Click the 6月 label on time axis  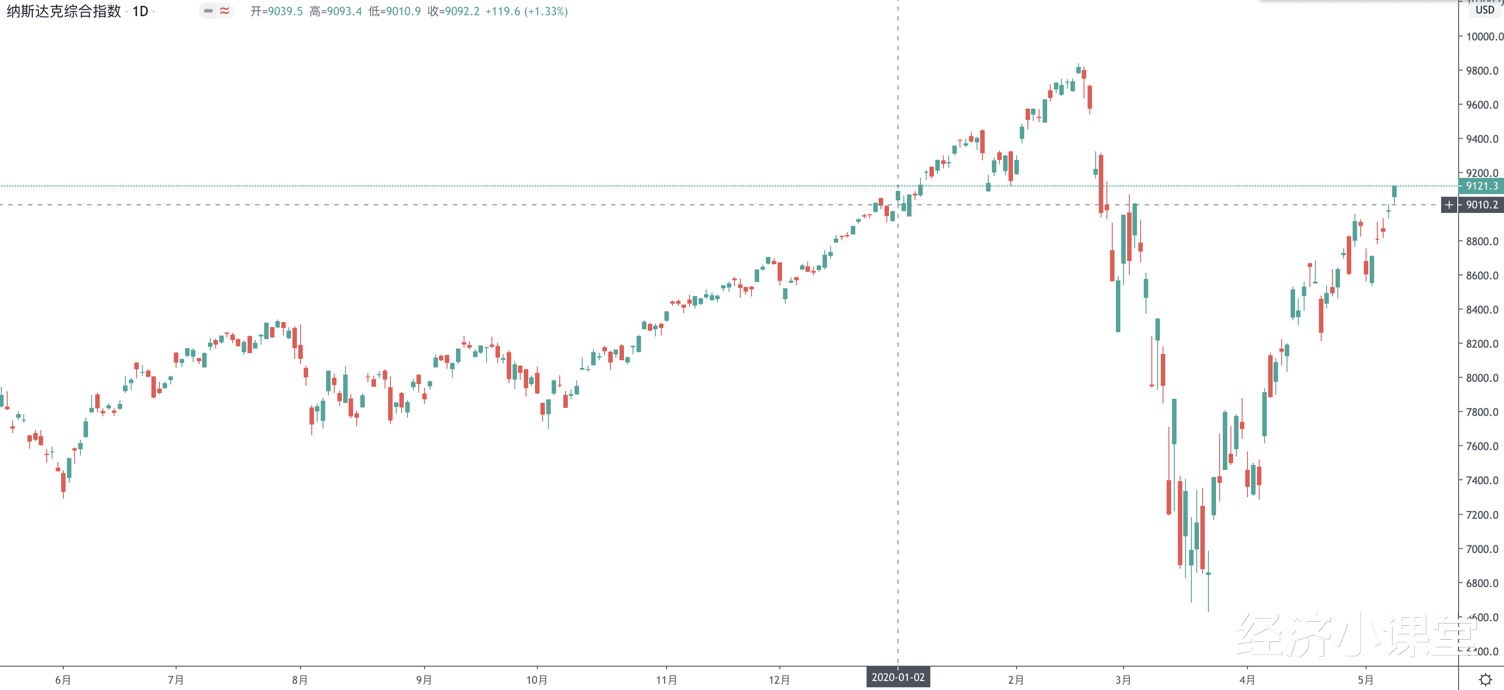pos(63,680)
